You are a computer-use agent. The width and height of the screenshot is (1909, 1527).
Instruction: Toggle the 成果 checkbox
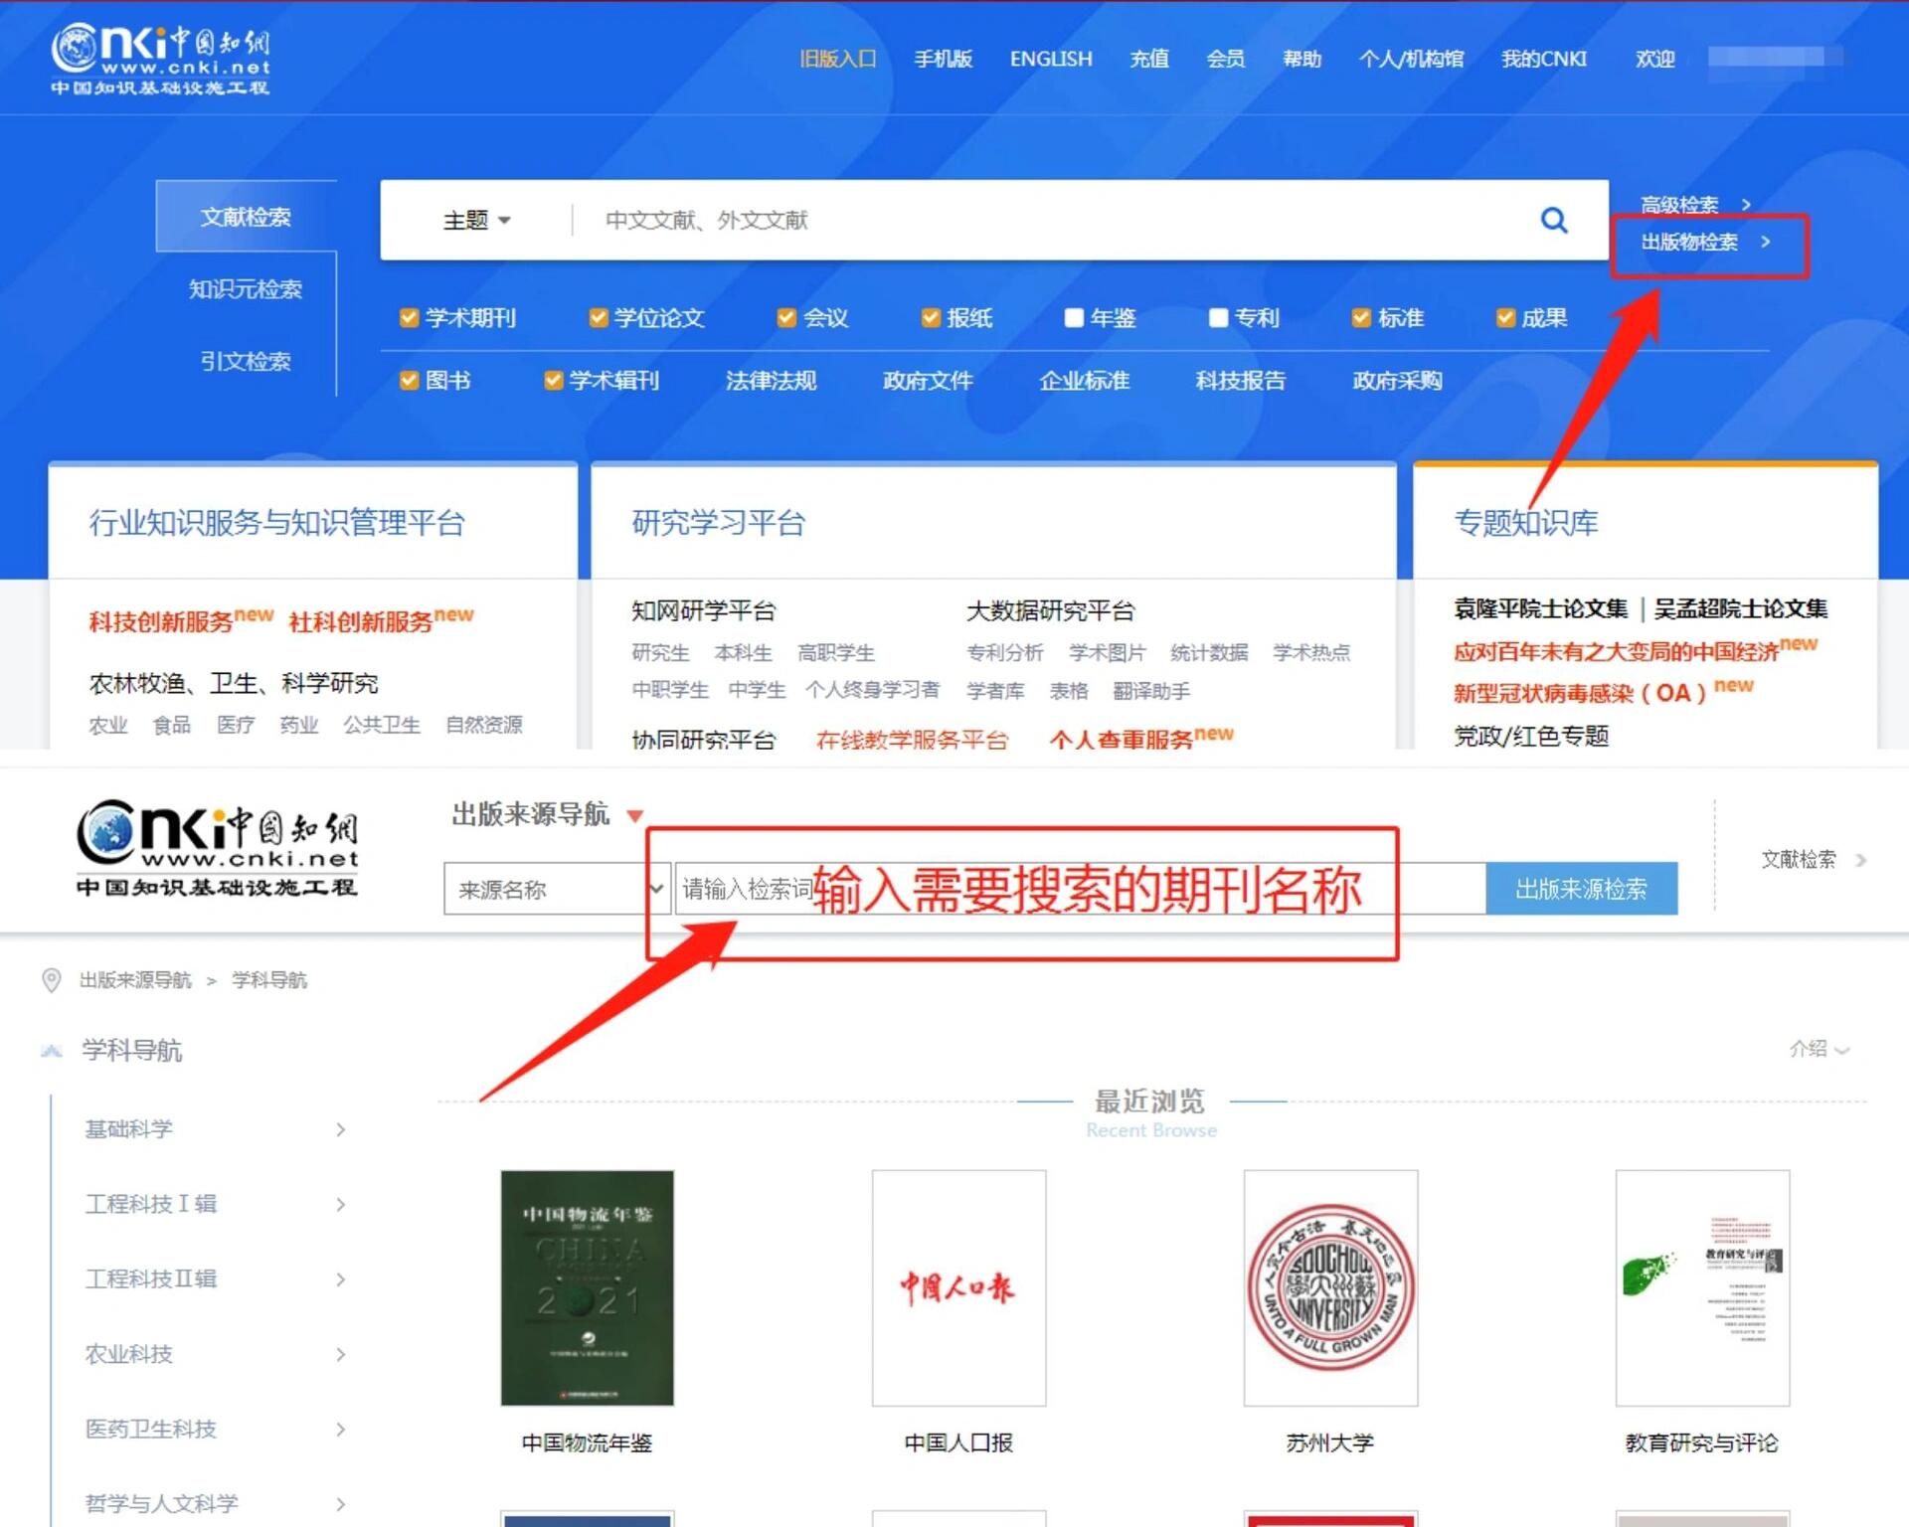click(x=1505, y=318)
